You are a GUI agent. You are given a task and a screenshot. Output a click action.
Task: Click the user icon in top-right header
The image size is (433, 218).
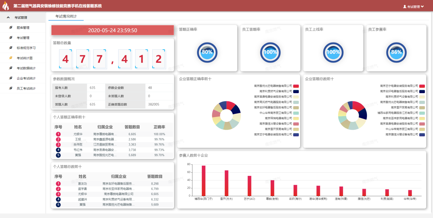(x=405, y=7)
